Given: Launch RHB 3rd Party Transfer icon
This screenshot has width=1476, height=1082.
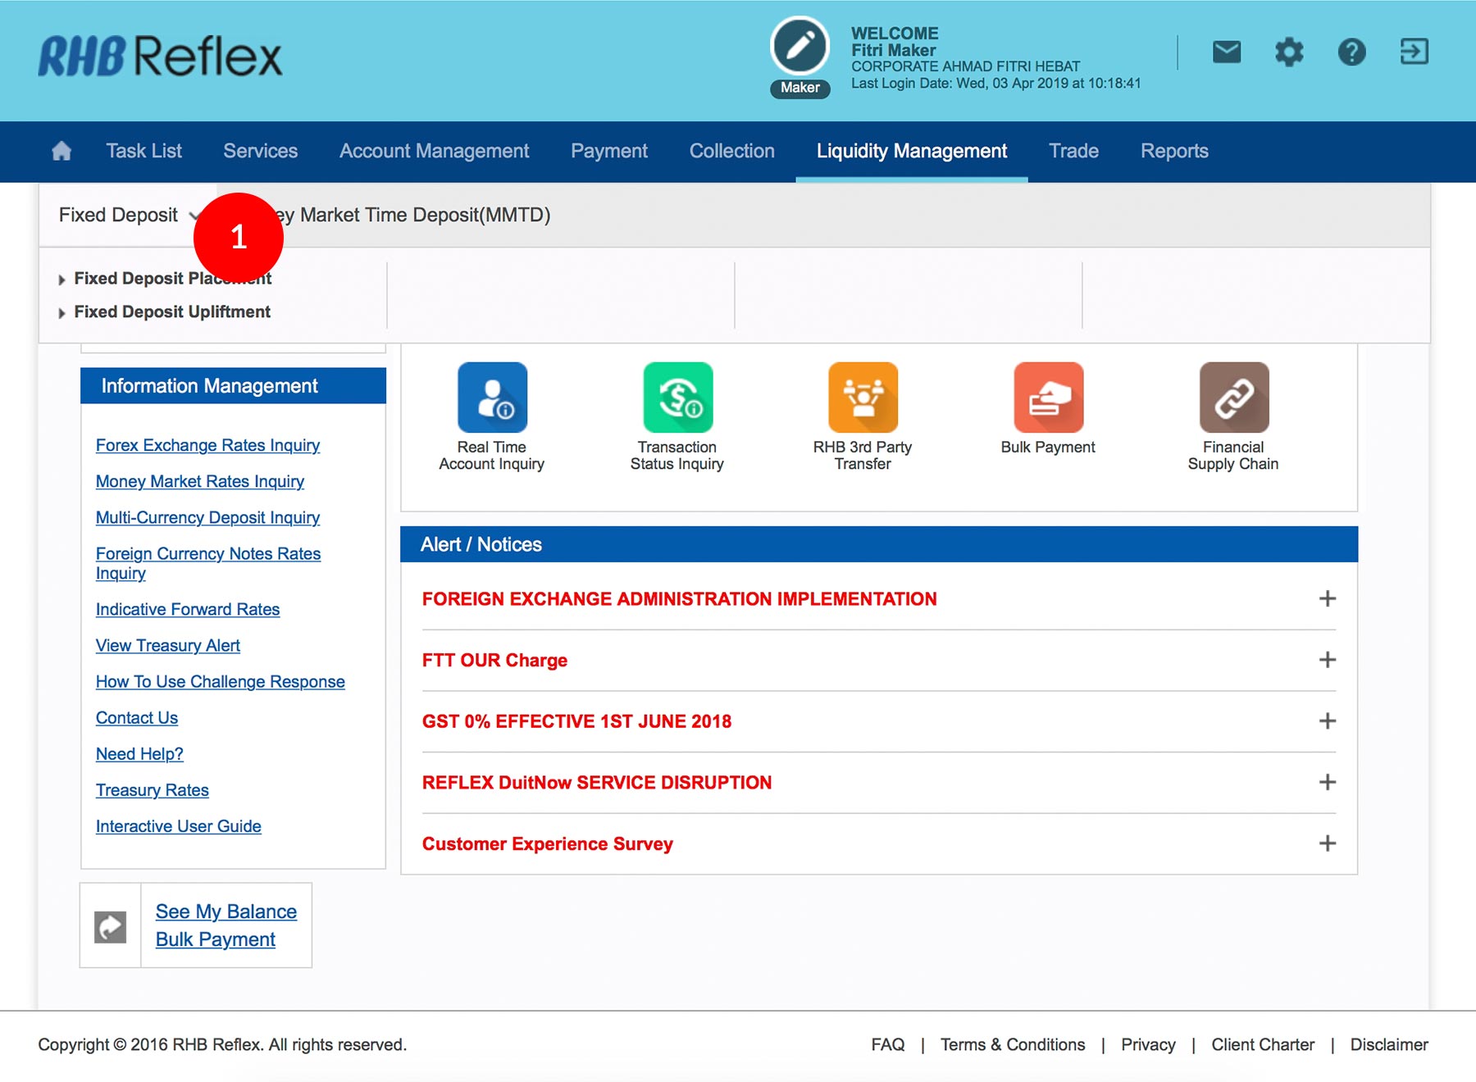Looking at the screenshot, I should point(863,398).
